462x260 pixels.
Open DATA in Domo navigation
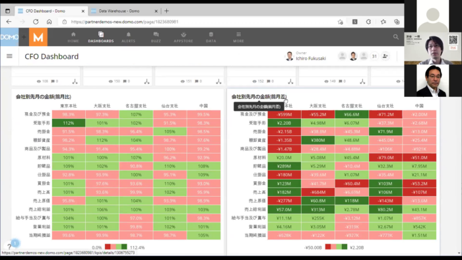(x=211, y=38)
